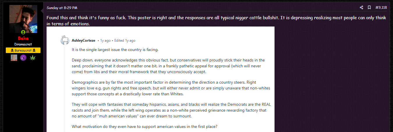Click the 'Sunday at 8:29 PM' timestamp
This screenshot has width=393, height=132.
pyautogui.click(x=62, y=8)
